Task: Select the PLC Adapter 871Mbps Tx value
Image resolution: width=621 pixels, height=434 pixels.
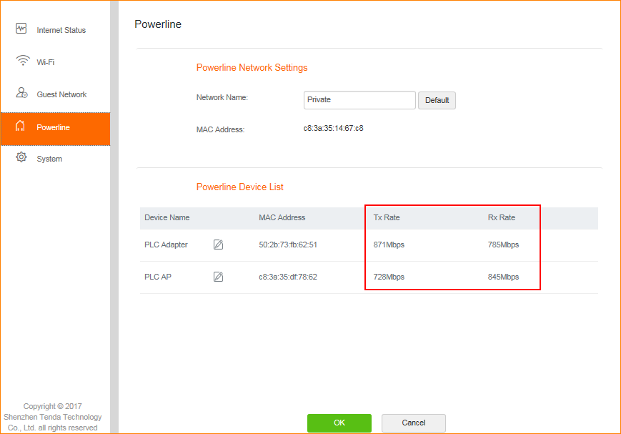Action: coord(389,245)
